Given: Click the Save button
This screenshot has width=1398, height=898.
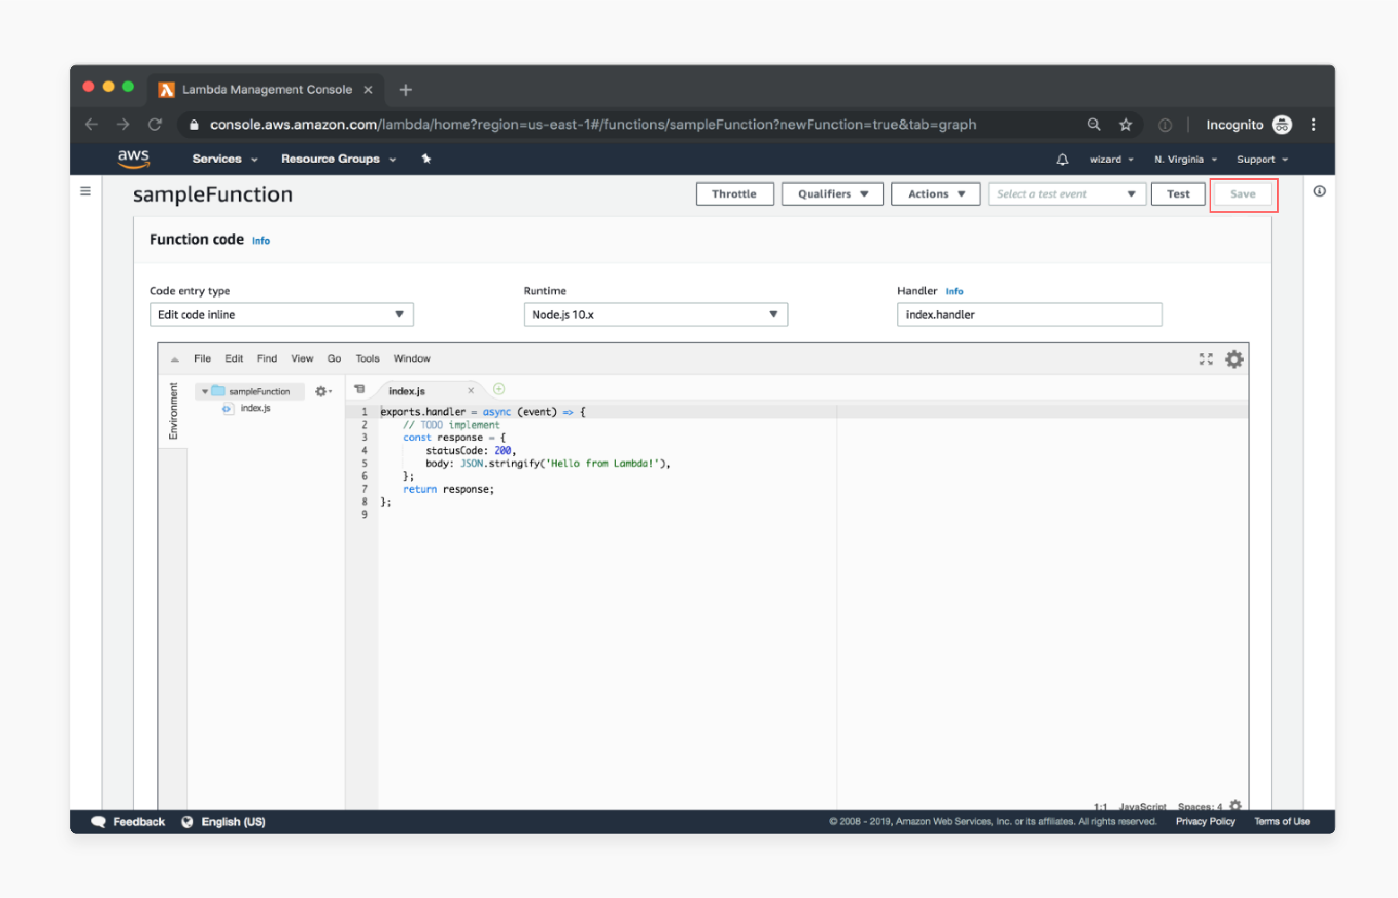Looking at the screenshot, I should (1242, 194).
